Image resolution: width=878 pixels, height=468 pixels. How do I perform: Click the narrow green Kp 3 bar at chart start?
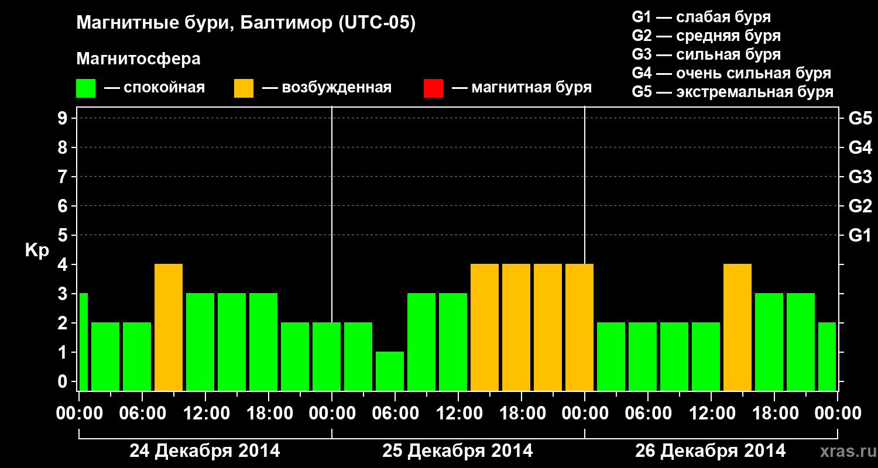[x=83, y=342]
